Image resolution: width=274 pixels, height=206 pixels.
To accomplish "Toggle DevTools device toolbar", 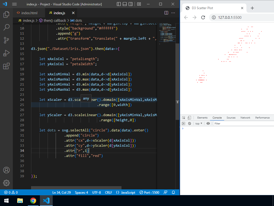I will click(189, 118).
